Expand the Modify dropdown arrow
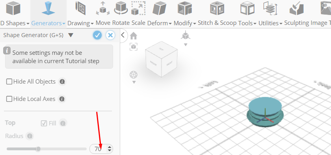 [194, 24]
